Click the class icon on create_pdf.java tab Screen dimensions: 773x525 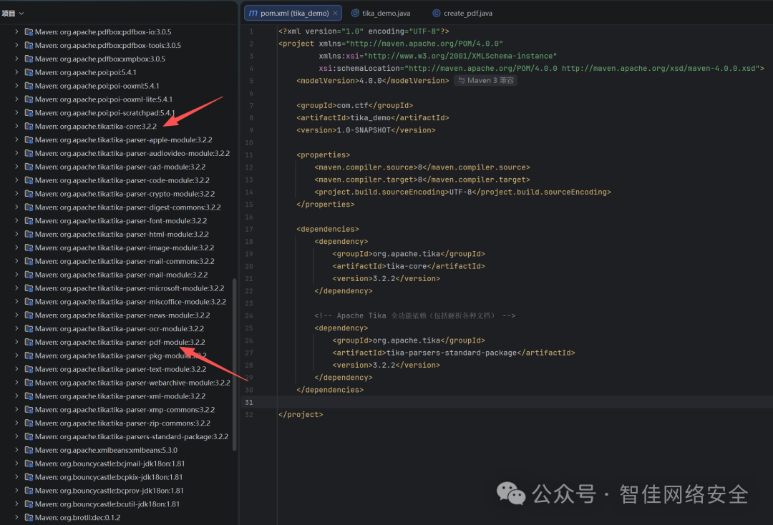pyautogui.click(x=437, y=13)
